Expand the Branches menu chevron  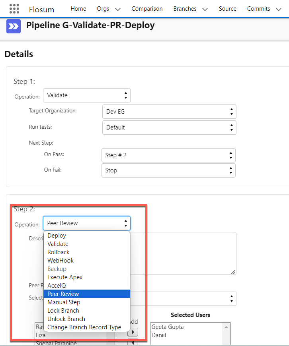click(x=205, y=9)
